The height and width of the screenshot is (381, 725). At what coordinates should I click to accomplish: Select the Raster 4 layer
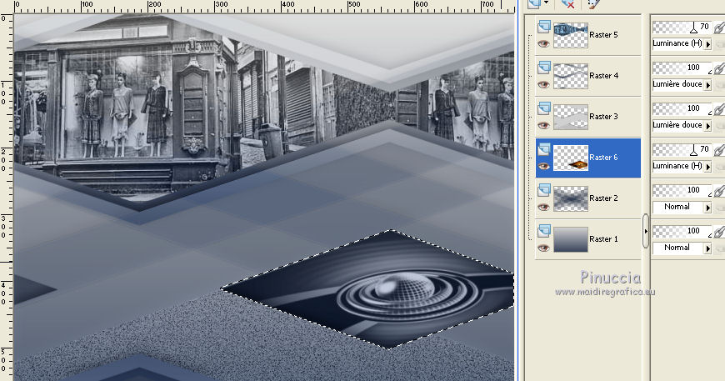tap(604, 75)
